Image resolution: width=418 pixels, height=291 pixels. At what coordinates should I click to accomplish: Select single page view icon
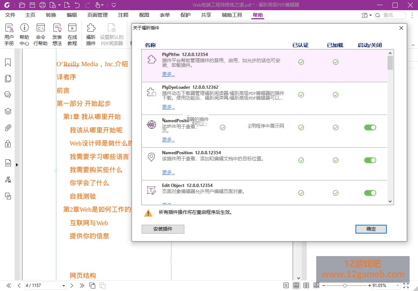286,286
